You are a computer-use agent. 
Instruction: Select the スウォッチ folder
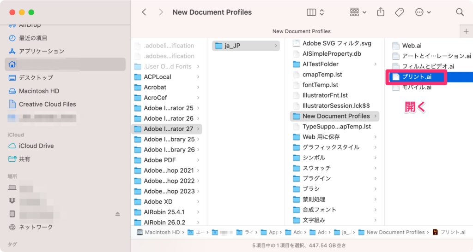click(x=316, y=168)
